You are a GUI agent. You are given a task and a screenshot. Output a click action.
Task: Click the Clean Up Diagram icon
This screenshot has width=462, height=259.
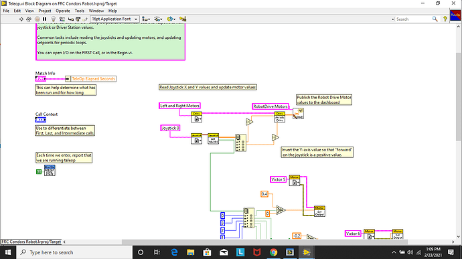(183, 19)
